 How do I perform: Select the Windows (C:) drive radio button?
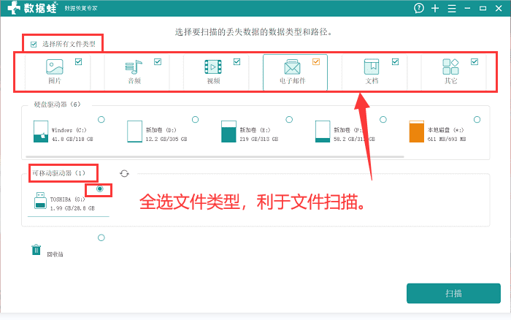point(101,119)
